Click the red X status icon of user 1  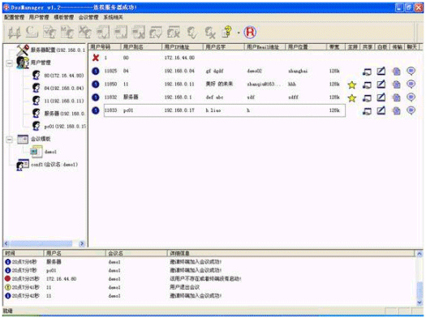click(96, 58)
